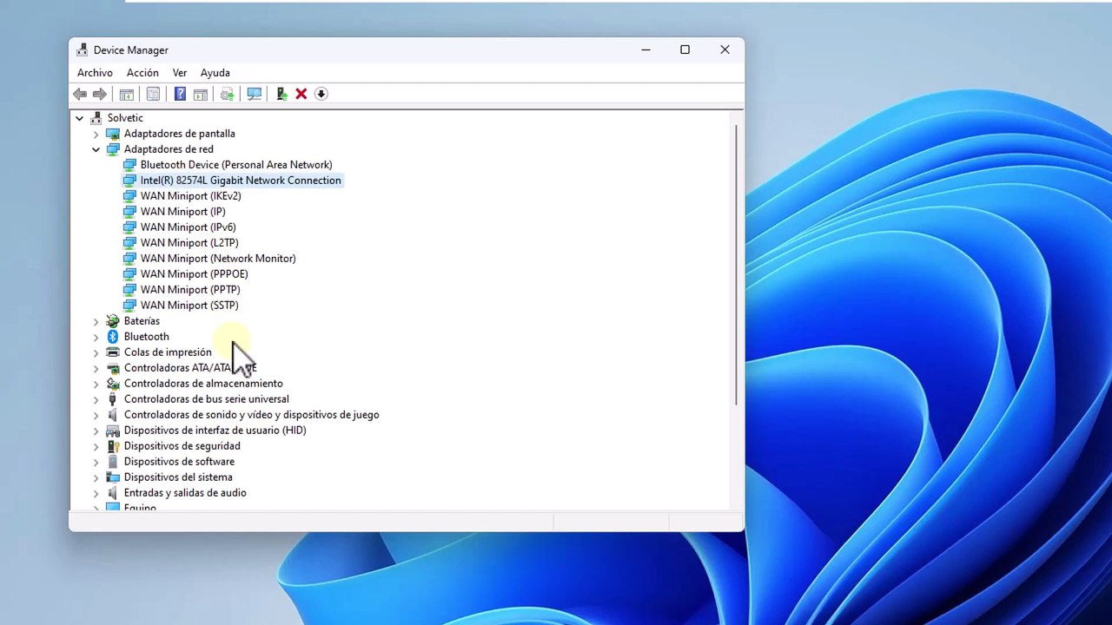1112x625 pixels.
Task: Collapse the Adaptadores de red category
Action: [x=96, y=149]
